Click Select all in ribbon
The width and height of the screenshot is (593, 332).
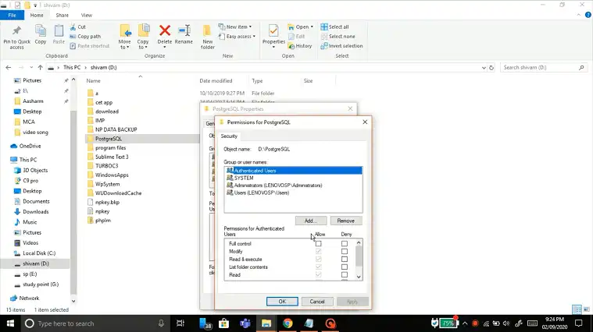334,26
